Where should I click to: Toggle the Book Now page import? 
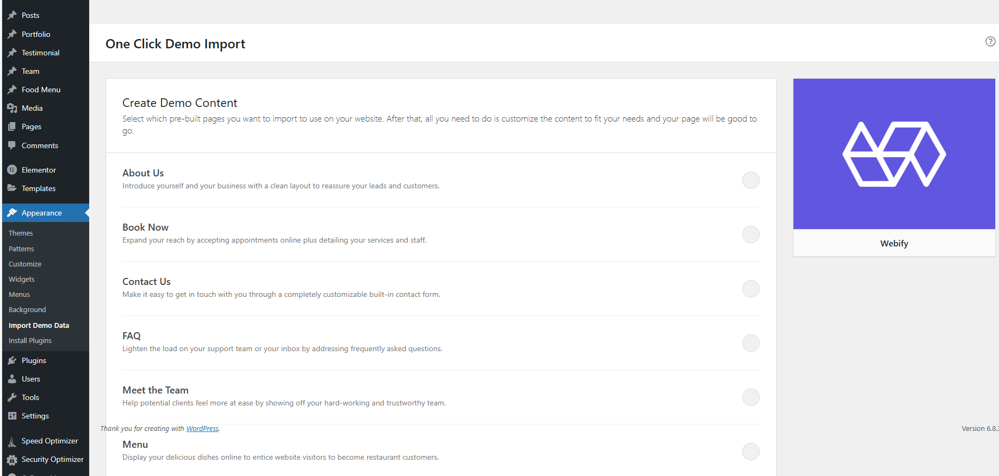click(x=751, y=234)
